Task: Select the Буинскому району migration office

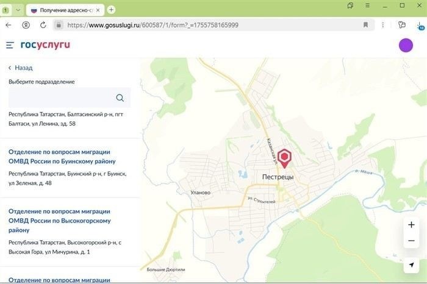Action: (62, 157)
